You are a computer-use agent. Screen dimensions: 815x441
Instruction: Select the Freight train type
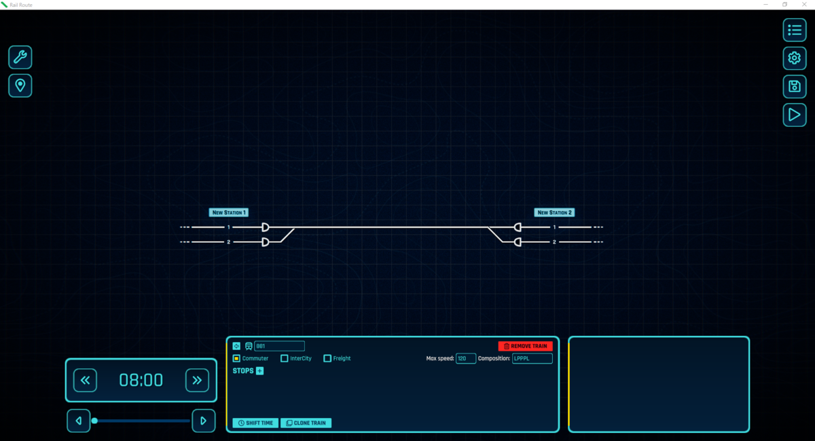(337, 358)
